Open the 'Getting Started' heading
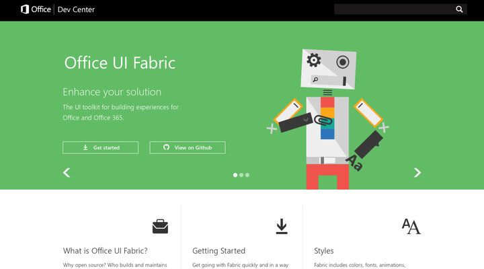The image size is (484, 269). pos(218,251)
